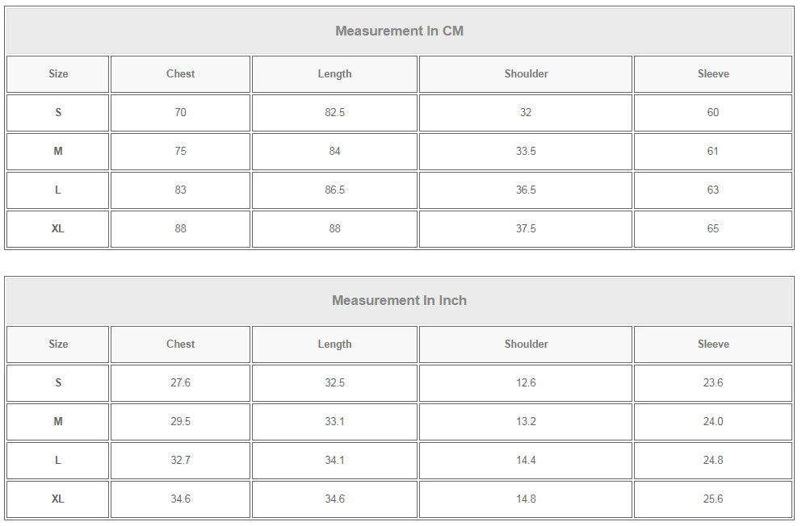The image size is (806, 526).
Task: Click the Shoulder header in the CM table
Action: [526, 74]
